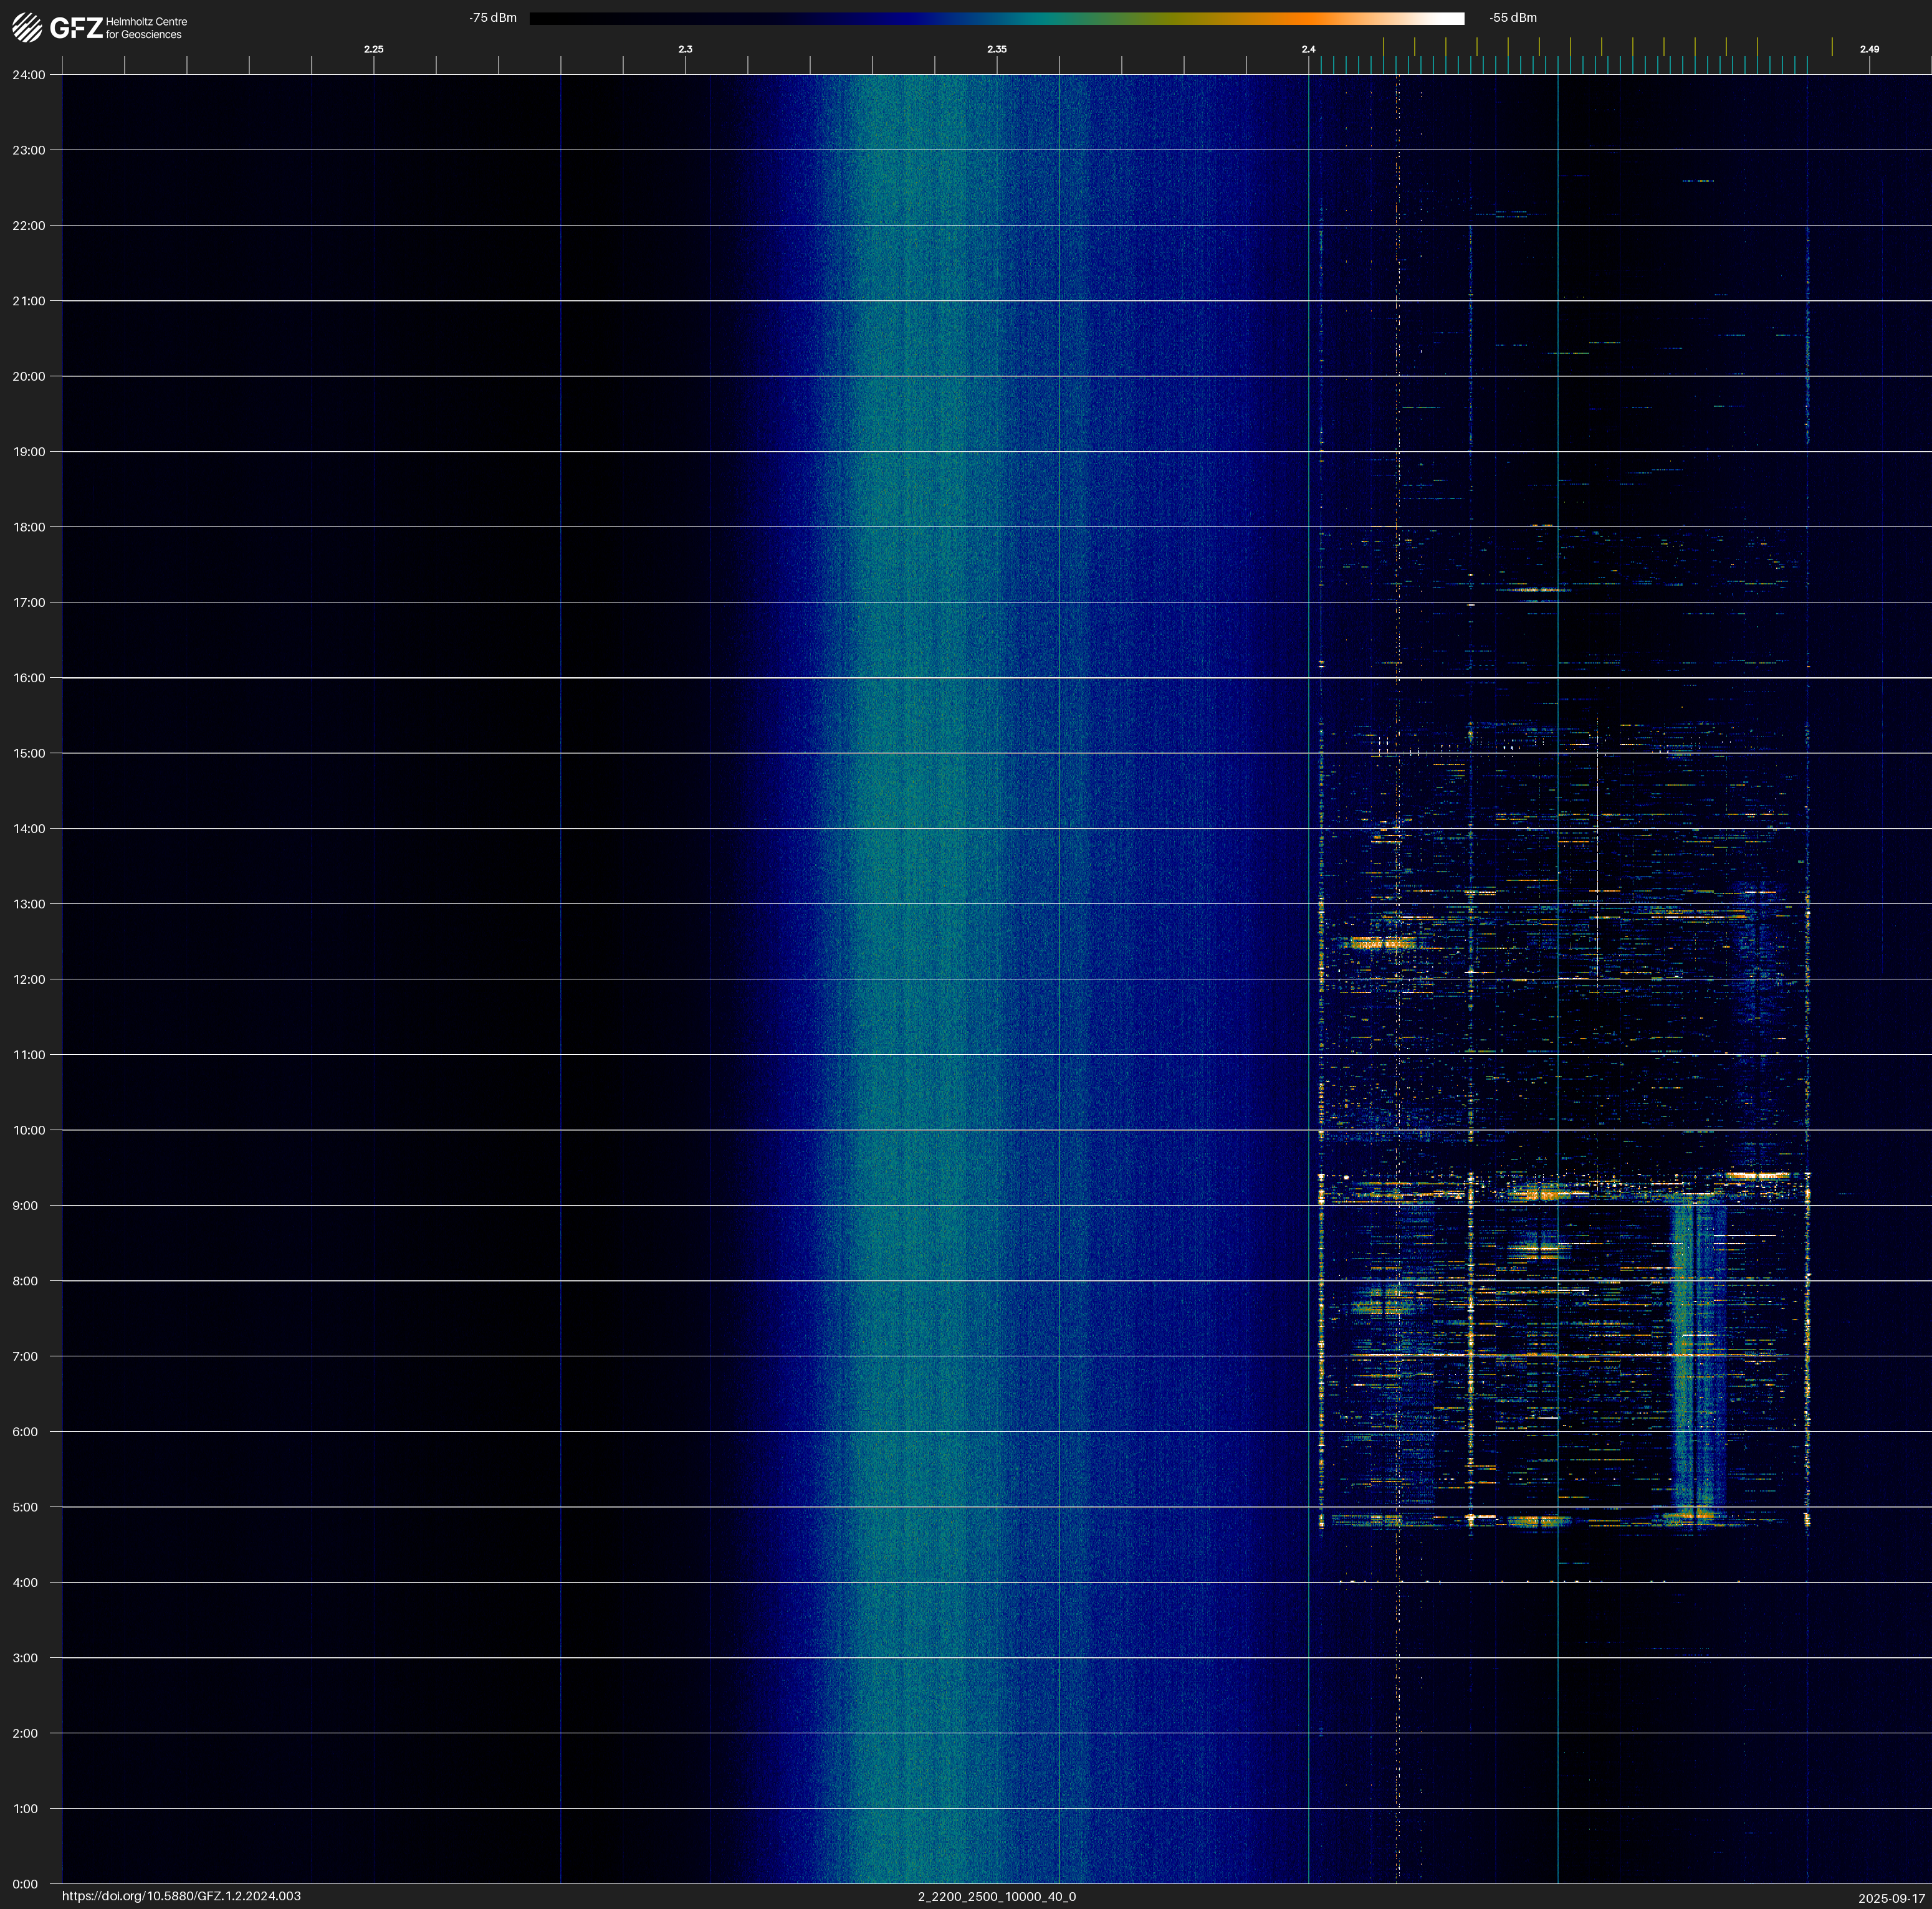Select the 9:00 time axis label
Image resolution: width=1932 pixels, height=1909 pixels.
click(25, 1206)
